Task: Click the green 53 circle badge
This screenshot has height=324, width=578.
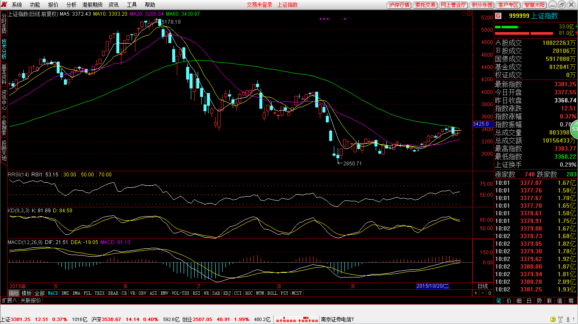Action: coord(574,129)
